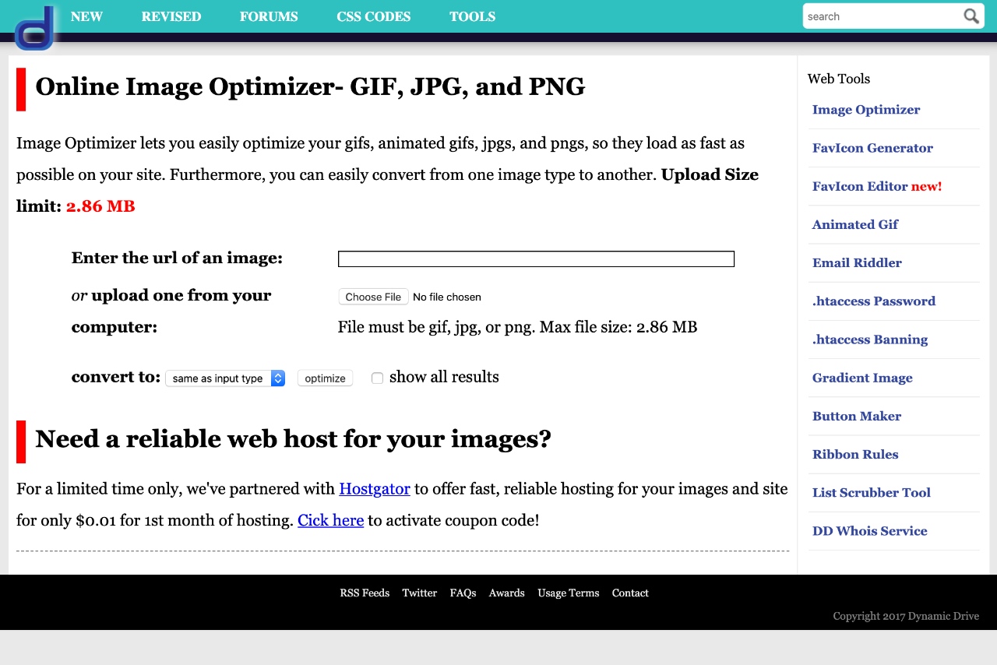Click the 'Web Tools' sidebar heading

839,79
